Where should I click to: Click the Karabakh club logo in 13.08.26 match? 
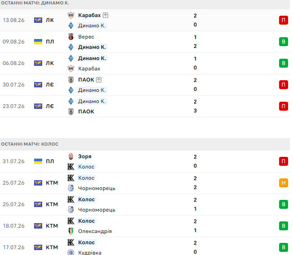coord(71,15)
